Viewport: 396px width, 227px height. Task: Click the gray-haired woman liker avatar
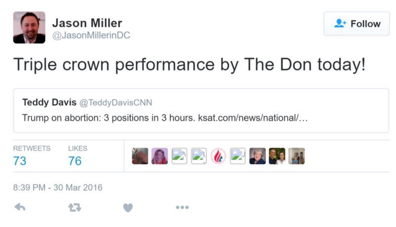(x=257, y=156)
